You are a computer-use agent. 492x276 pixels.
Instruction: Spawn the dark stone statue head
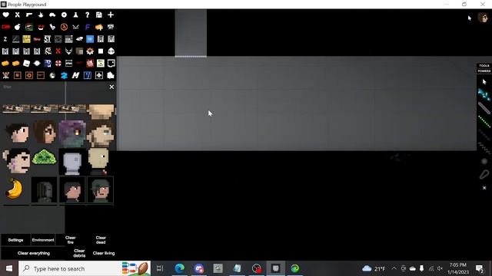click(x=44, y=190)
